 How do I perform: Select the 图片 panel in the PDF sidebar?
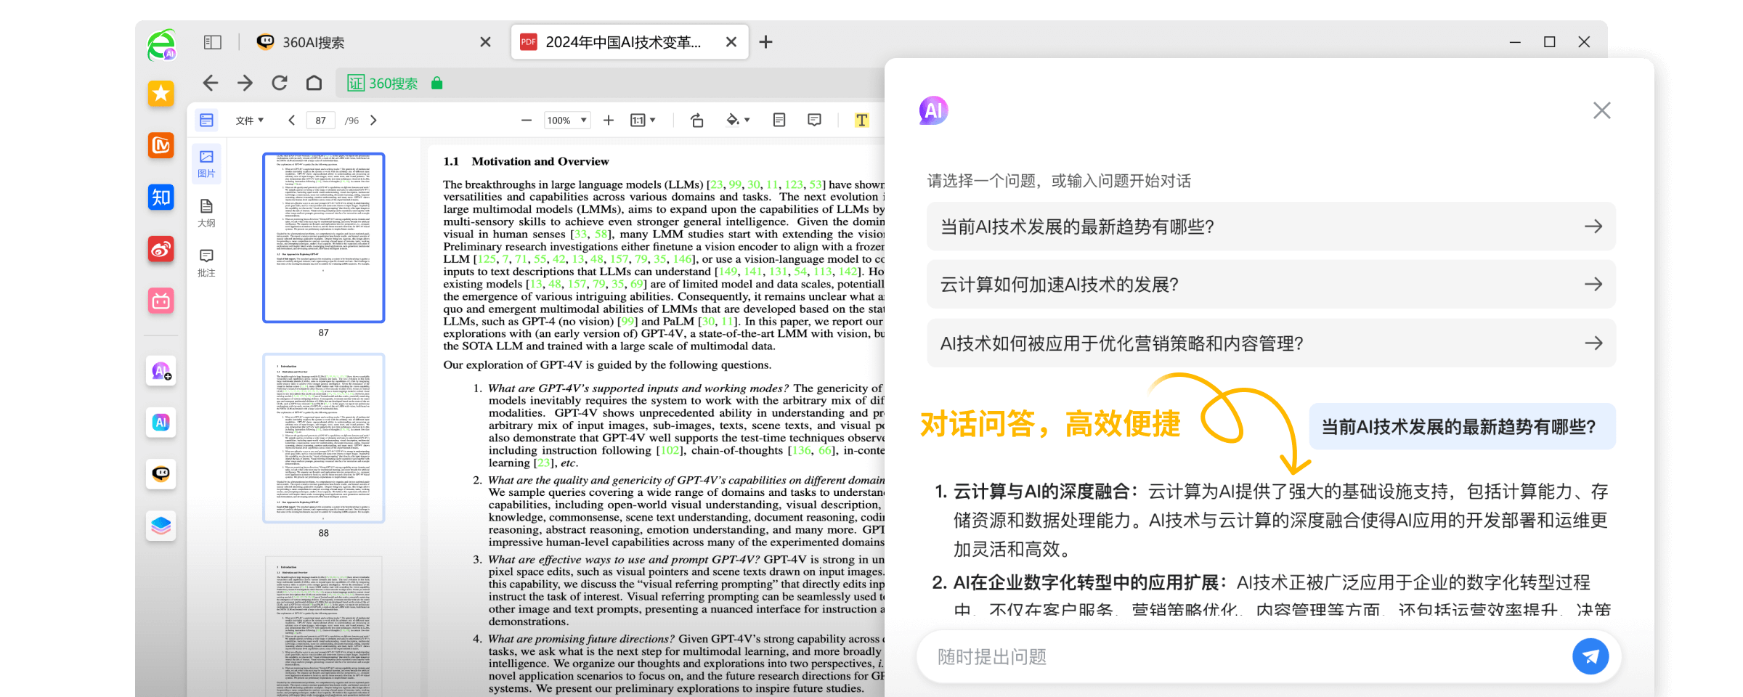click(x=206, y=161)
